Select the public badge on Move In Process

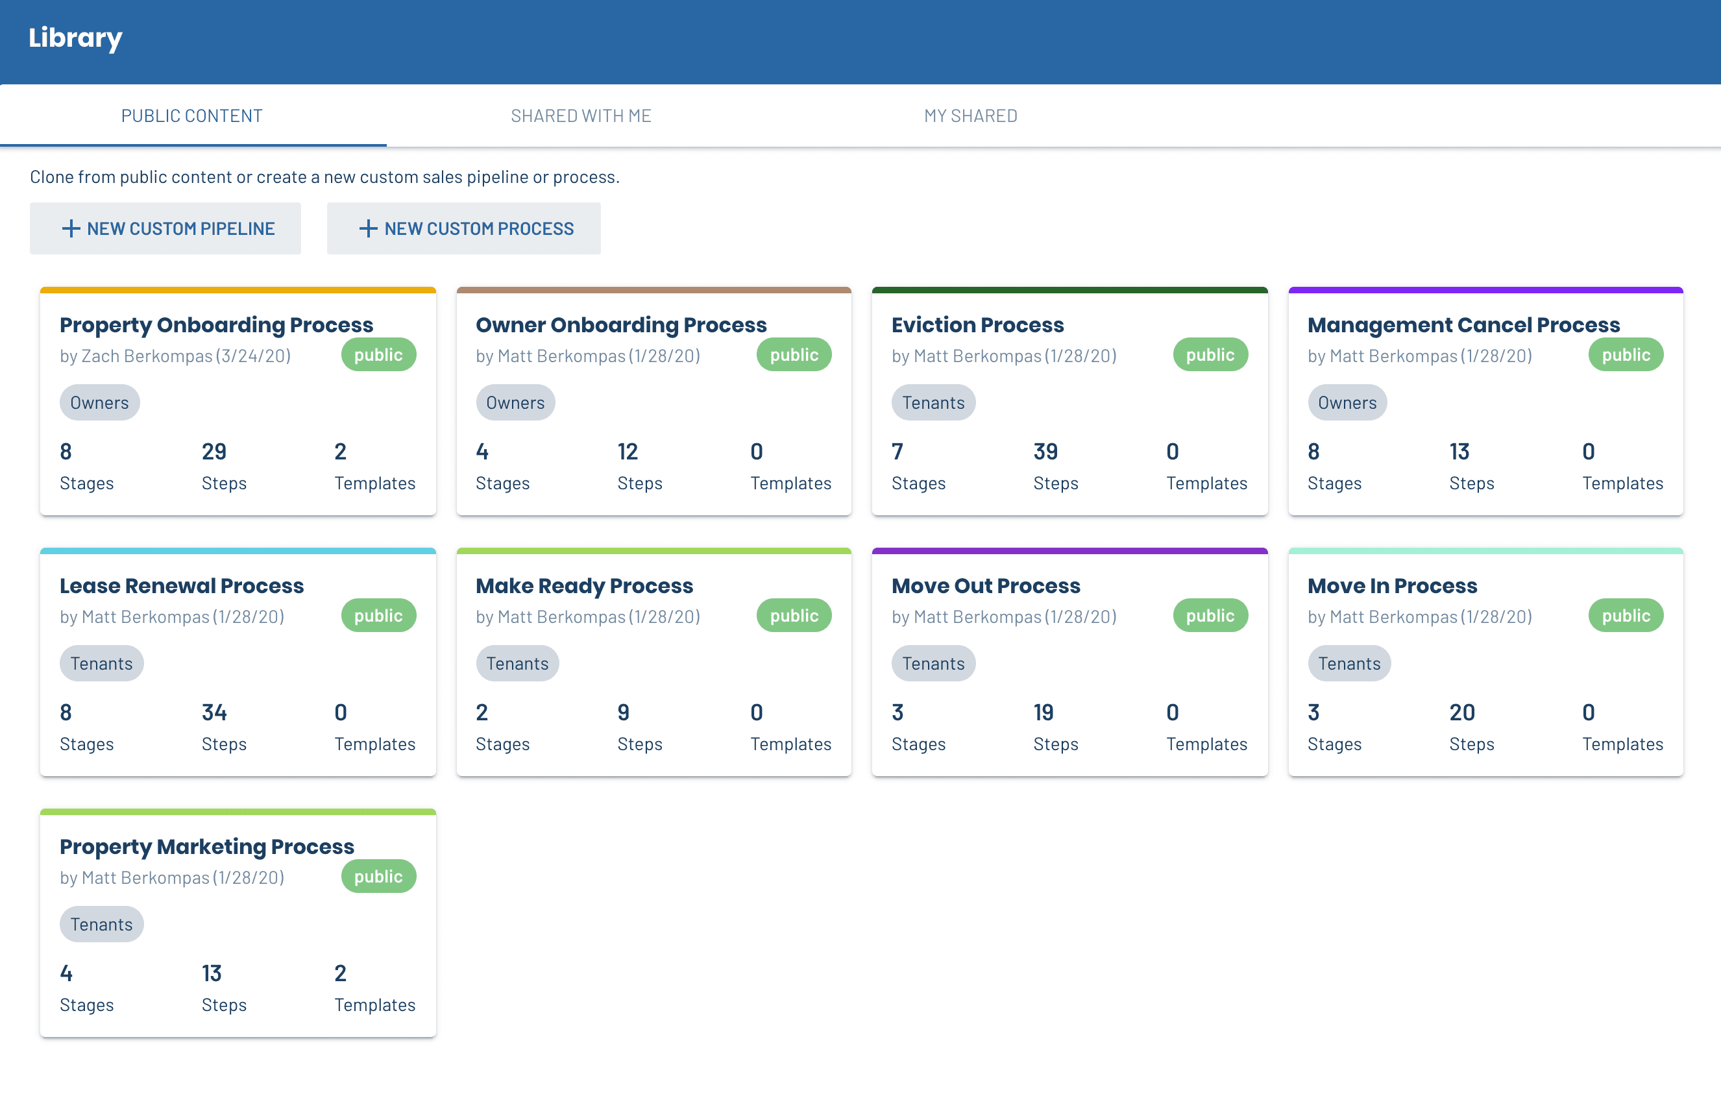[x=1625, y=615]
